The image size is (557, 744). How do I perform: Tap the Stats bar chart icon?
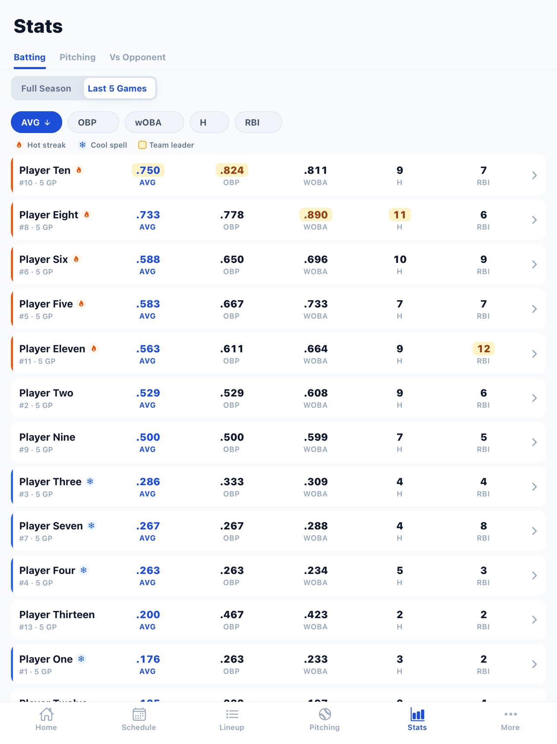point(417,714)
